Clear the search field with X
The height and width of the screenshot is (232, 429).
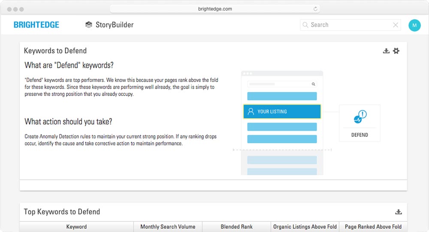coord(396,25)
